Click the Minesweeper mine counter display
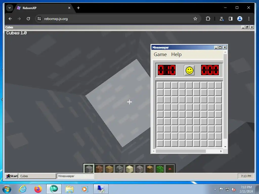This screenshot has width=259, height=194. [x=167, y=70]
